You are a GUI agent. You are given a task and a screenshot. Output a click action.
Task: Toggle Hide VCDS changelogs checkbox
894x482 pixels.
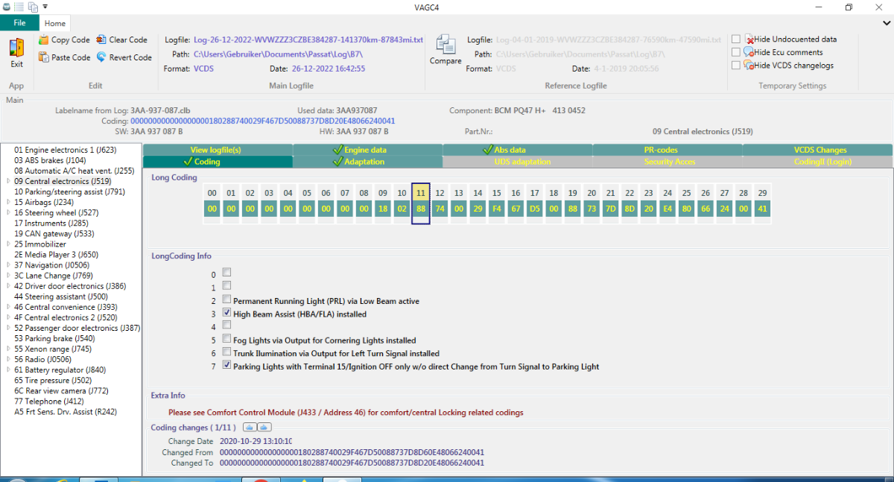click(736, 65)
